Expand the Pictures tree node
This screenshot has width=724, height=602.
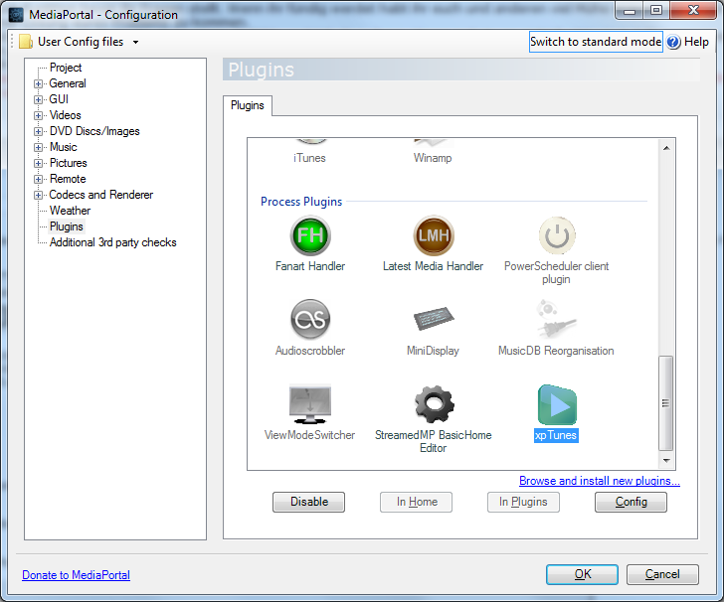click(x=39, y=163)
